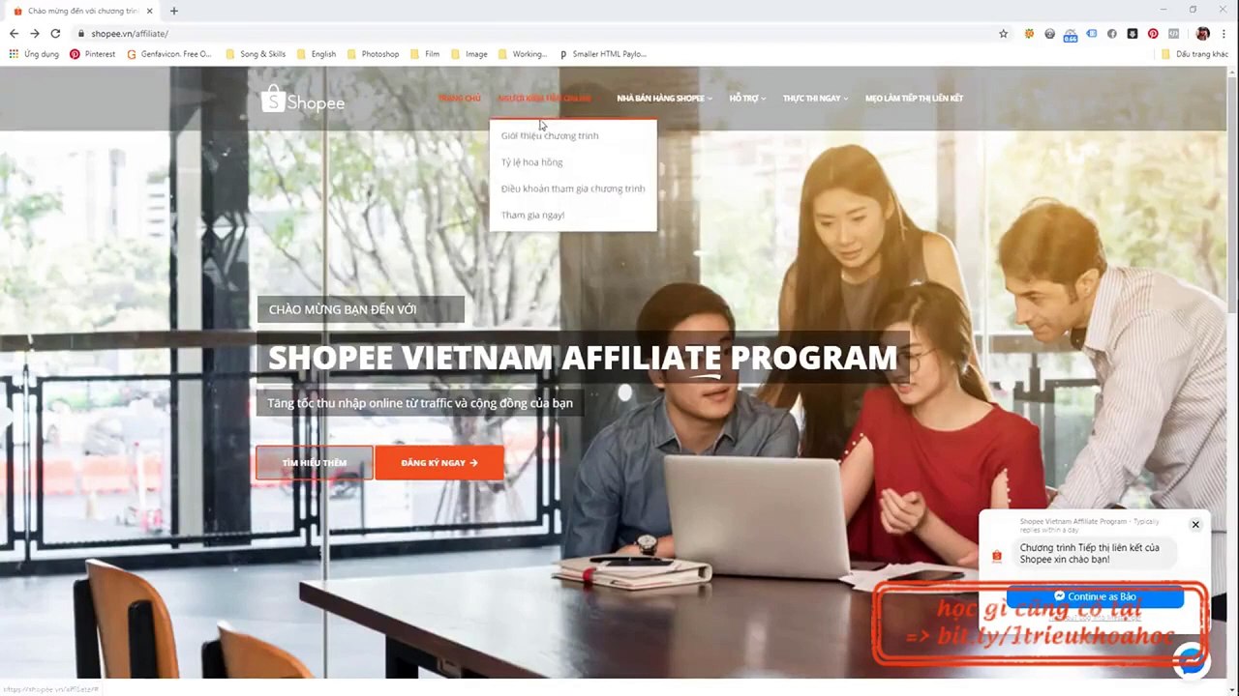
Task: Open the English bookmark folder
Action: (317, 54)
